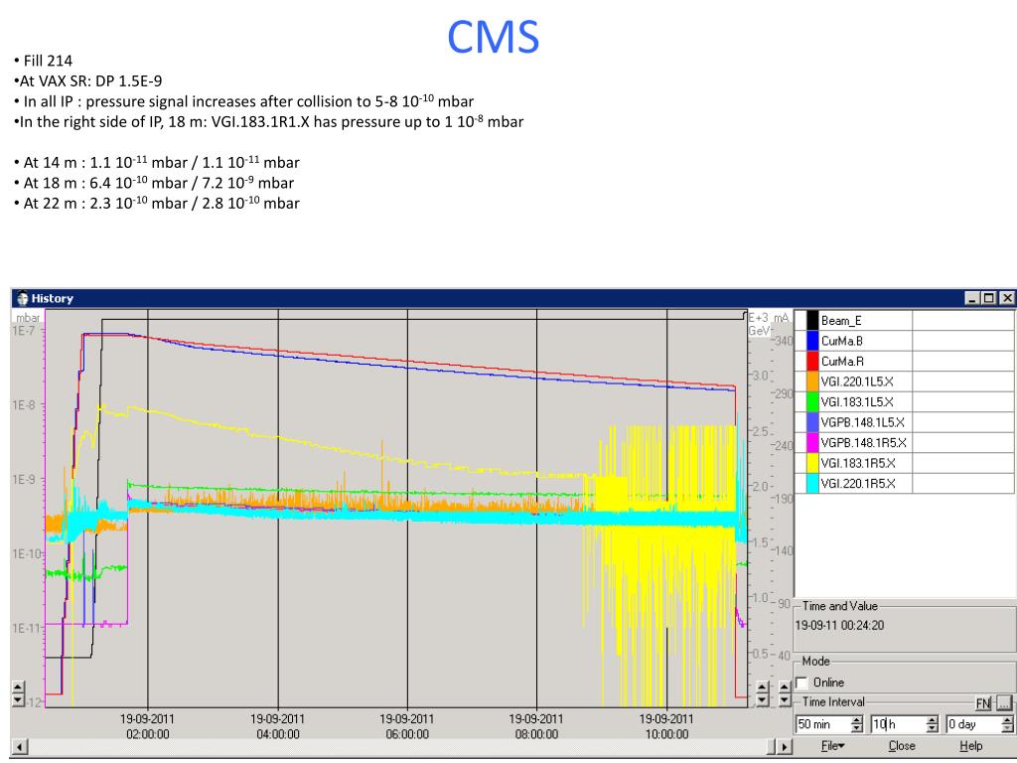Select the VGI.220.1R5.X legend entry
The image size is (1017, 763).
tap(858, 484)
